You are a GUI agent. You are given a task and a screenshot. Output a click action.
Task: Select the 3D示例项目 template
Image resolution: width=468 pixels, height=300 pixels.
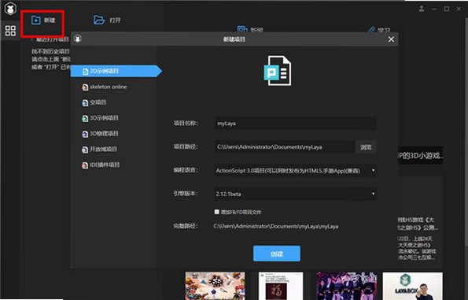[101, 118]
